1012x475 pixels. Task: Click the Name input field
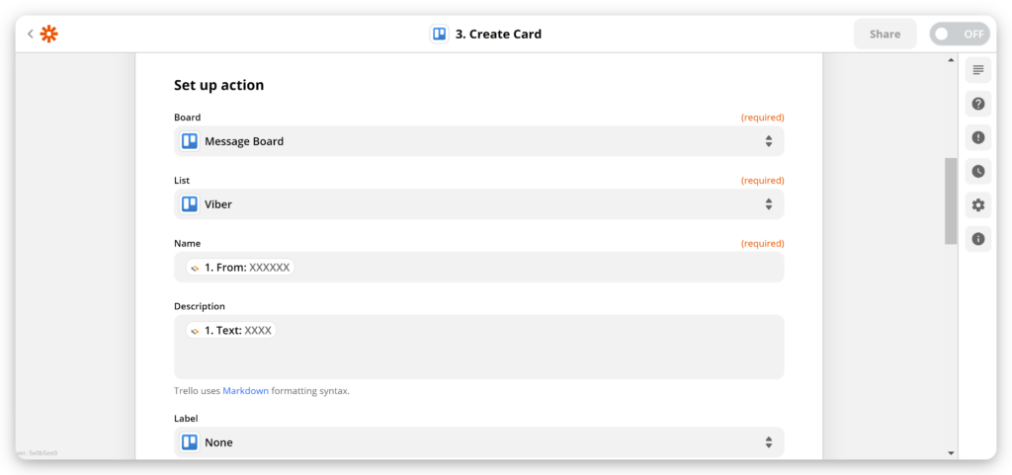point(534,268)
